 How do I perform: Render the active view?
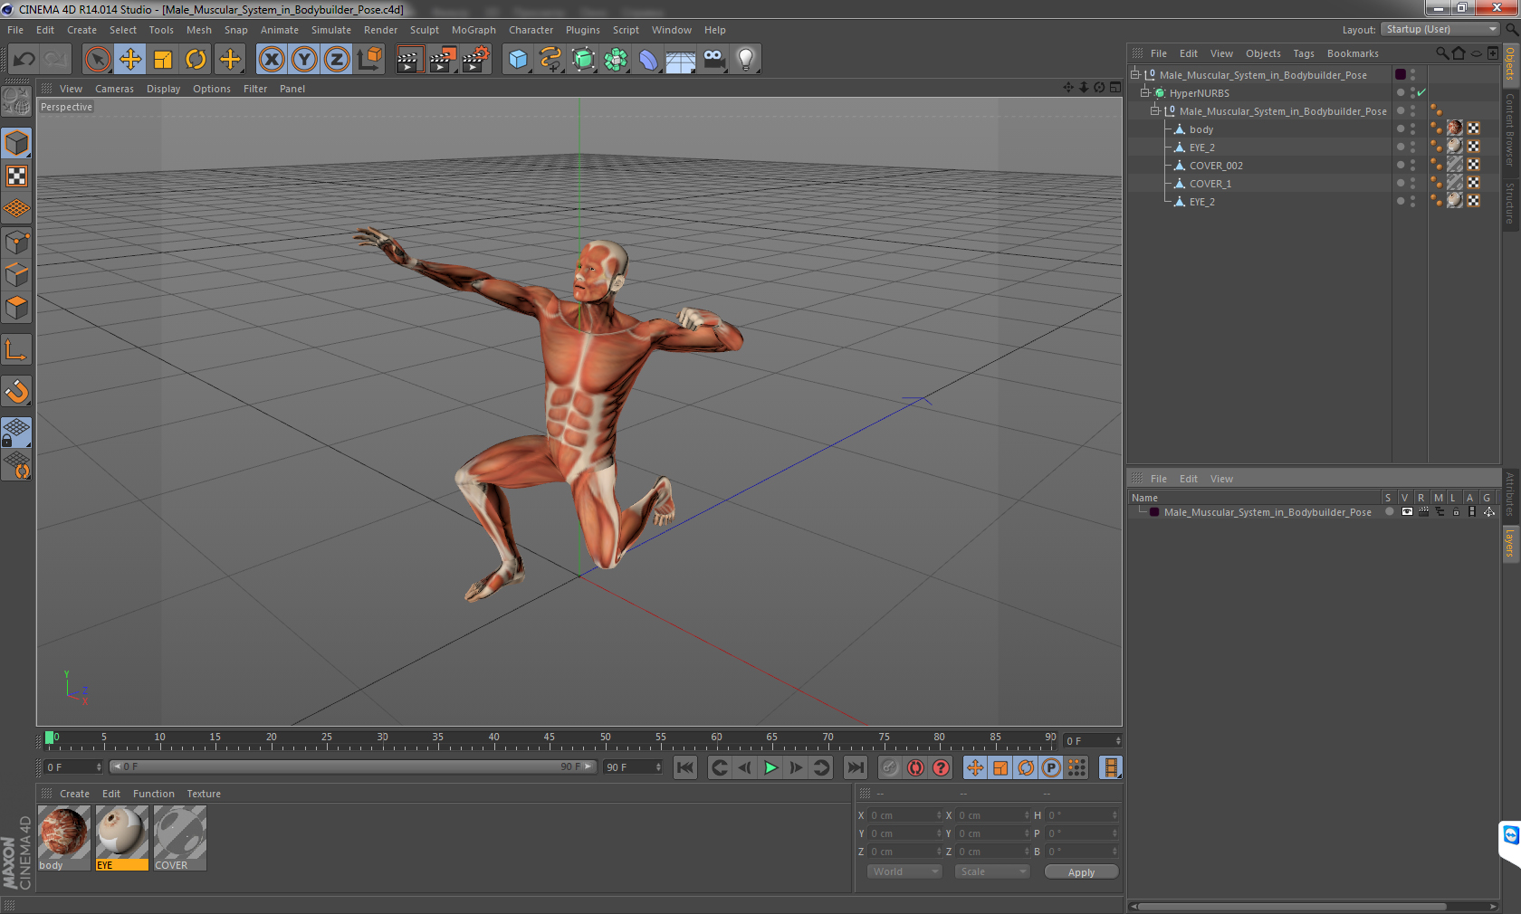[x=409, y=60]
